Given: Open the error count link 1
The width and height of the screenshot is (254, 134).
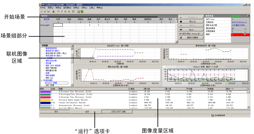Looking at the screenshot, I should tap(232, 35).
